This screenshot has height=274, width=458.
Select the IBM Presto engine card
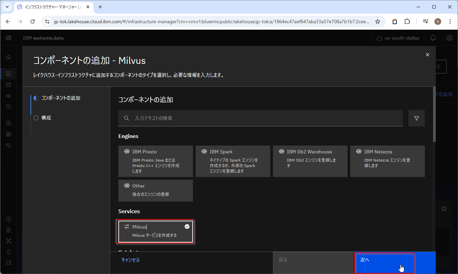pos(156,161)
